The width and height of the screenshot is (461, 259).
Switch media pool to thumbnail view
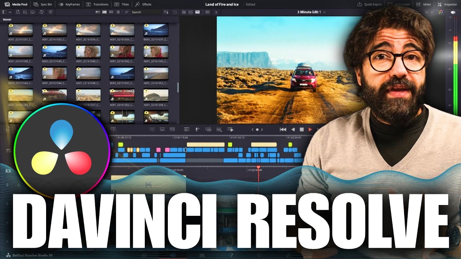(x=105, y=12)
